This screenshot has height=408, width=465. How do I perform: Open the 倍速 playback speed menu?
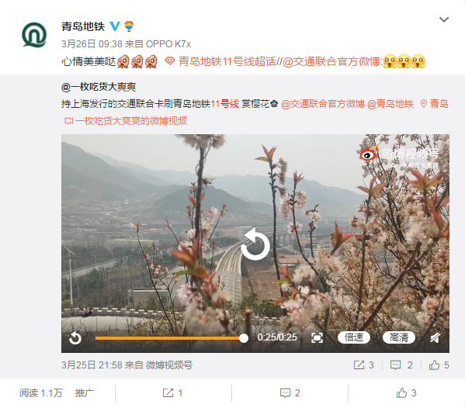[x=354, y=337]
